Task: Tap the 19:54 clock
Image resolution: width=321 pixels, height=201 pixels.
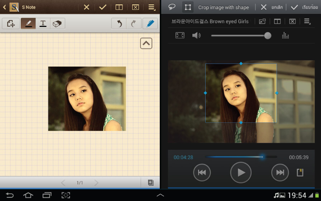Action: 297,195
